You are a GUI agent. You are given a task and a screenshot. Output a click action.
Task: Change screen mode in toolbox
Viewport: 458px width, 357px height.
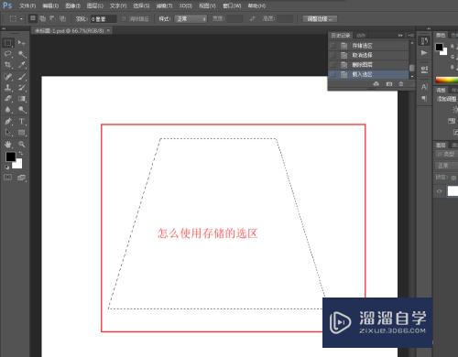pos(21,178)
